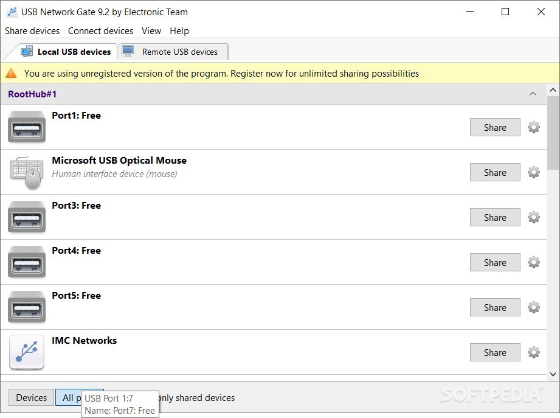Open settings gear for Microsoft USB Optical Mouse
This screenshot has height=418, width=560.
534,172
